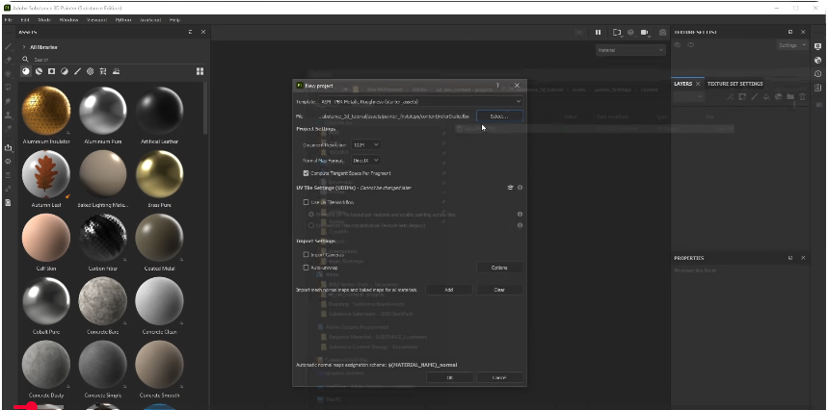The image size is (828, 410).
Task: Select the Material picker eyedropper tool
Action: (x=8, y=128)
